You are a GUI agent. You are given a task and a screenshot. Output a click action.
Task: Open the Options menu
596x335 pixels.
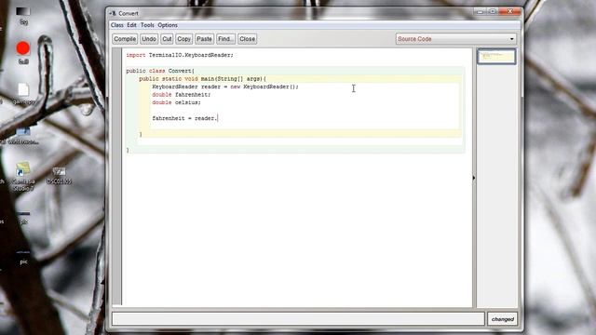pos(168,25)
